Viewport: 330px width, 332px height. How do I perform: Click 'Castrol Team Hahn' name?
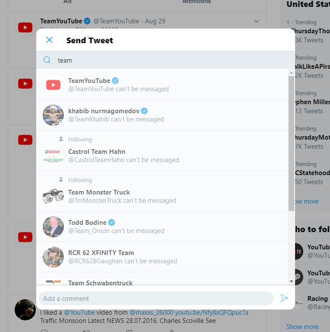(97, 152)
